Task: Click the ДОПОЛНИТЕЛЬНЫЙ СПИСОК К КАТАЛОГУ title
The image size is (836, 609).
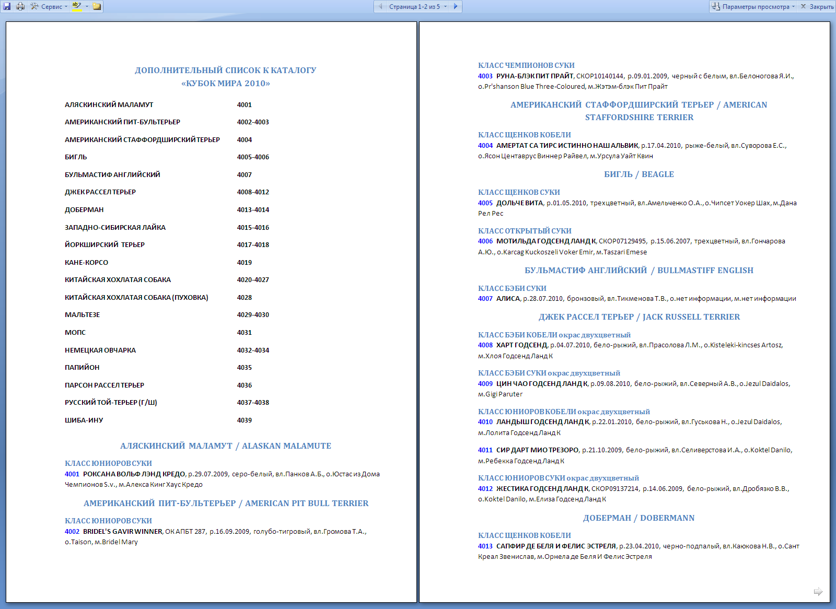Action: click(225, 71)
